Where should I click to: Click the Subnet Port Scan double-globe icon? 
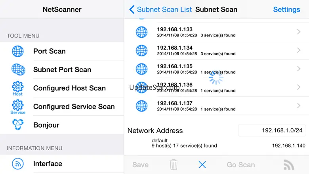18,70
